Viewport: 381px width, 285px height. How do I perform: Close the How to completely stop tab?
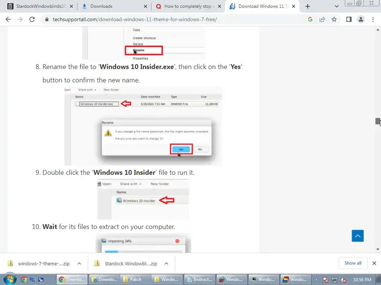coord(220,6)
